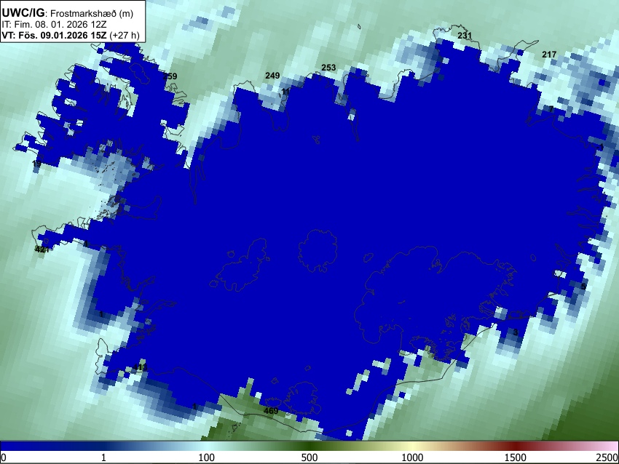619x464 pixels.
Task: Click the initial time 'IT: Fim. 08. 01. 2026 12Z'
Action: click(x=54, y=25)
